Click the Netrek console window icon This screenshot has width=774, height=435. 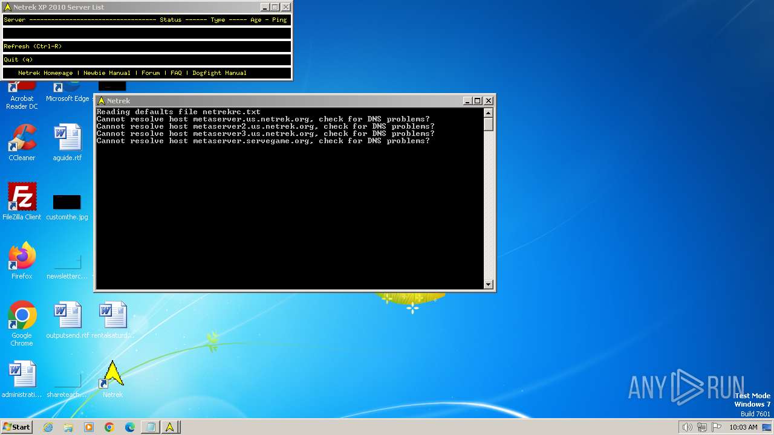[102, 101]
